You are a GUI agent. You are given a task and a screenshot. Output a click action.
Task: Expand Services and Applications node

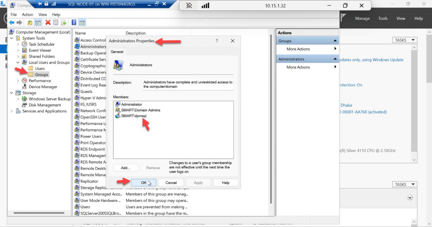(x=12, y=111)
